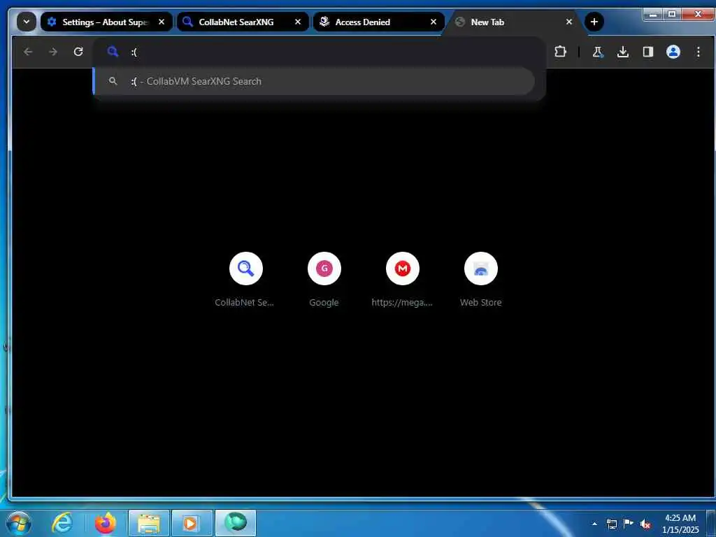Viewport: 716px width, 537px height.
Task: Select the New Tab tab
Action: point(515,22)
